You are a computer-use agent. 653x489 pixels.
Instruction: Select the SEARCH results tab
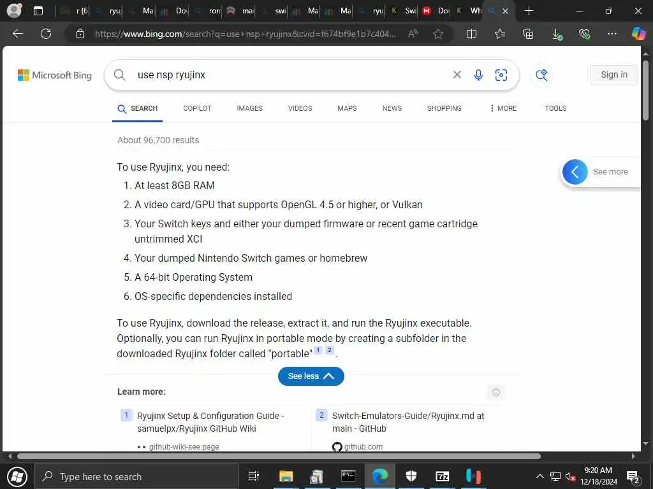click(x=138, y=108)
